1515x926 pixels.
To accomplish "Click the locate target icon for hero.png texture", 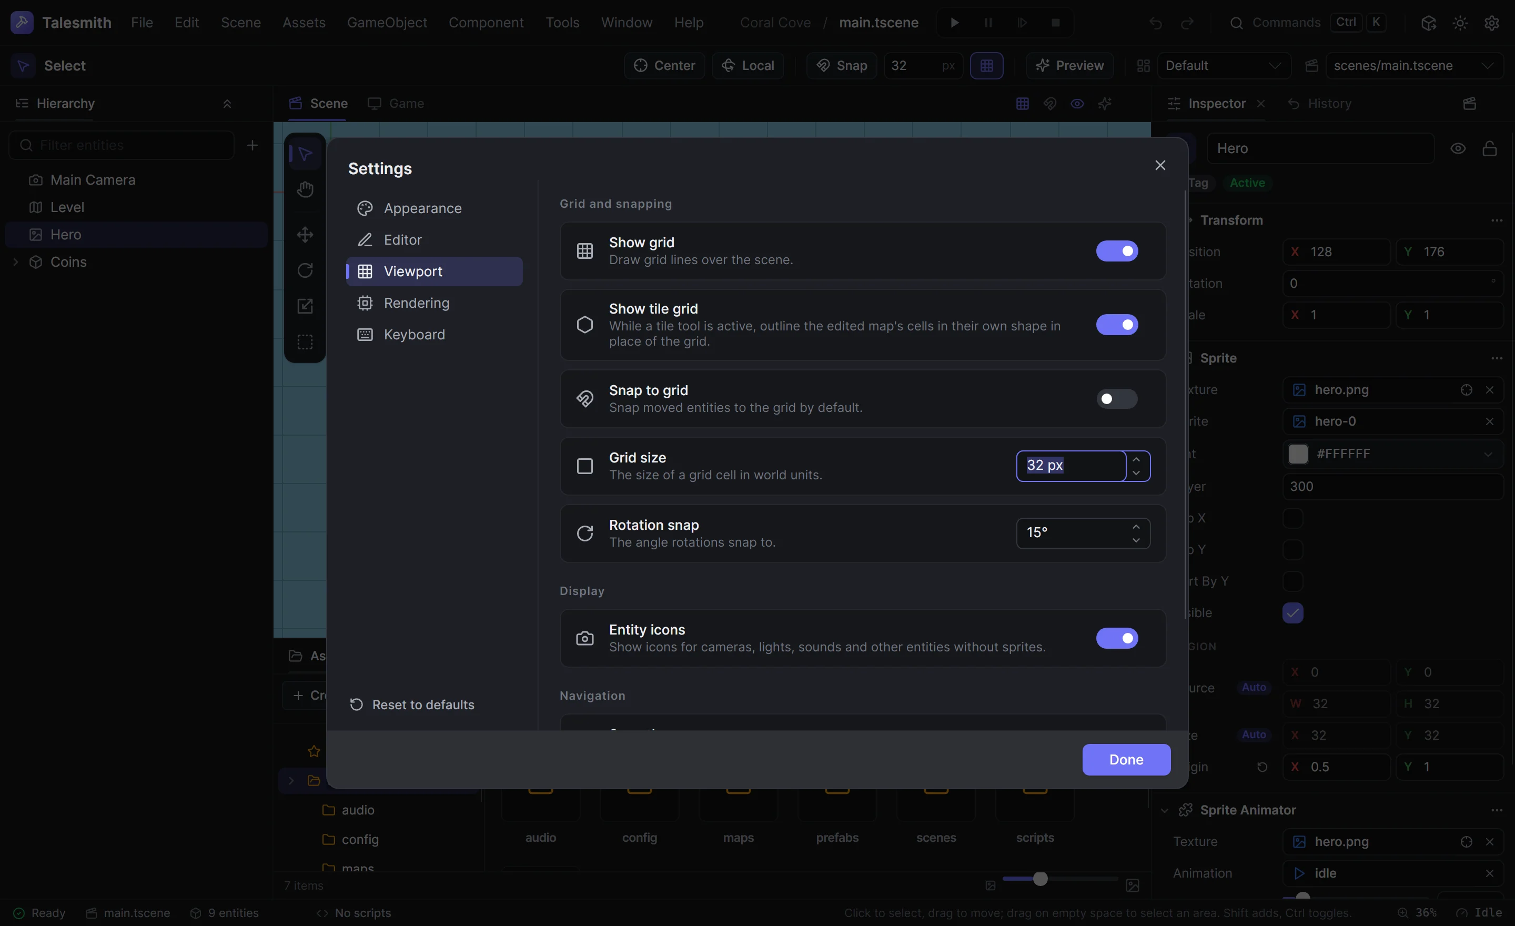I will coord(1466,390).
